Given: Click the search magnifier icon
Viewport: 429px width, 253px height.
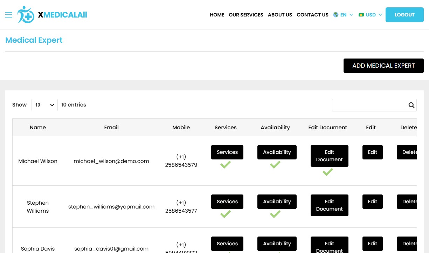Looking at the screenshot, I should (x=411, y=105).
